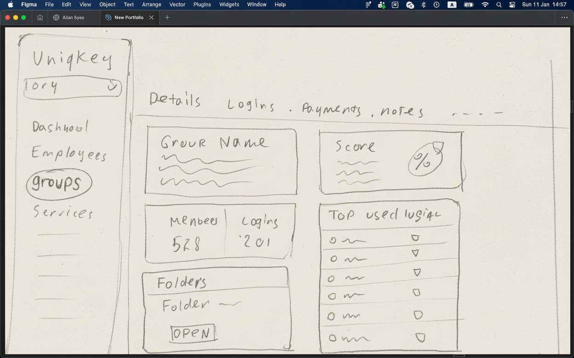Close the New Portfolio tab
This screenshot has height=358, width=574.
click(x=151, y=17)
